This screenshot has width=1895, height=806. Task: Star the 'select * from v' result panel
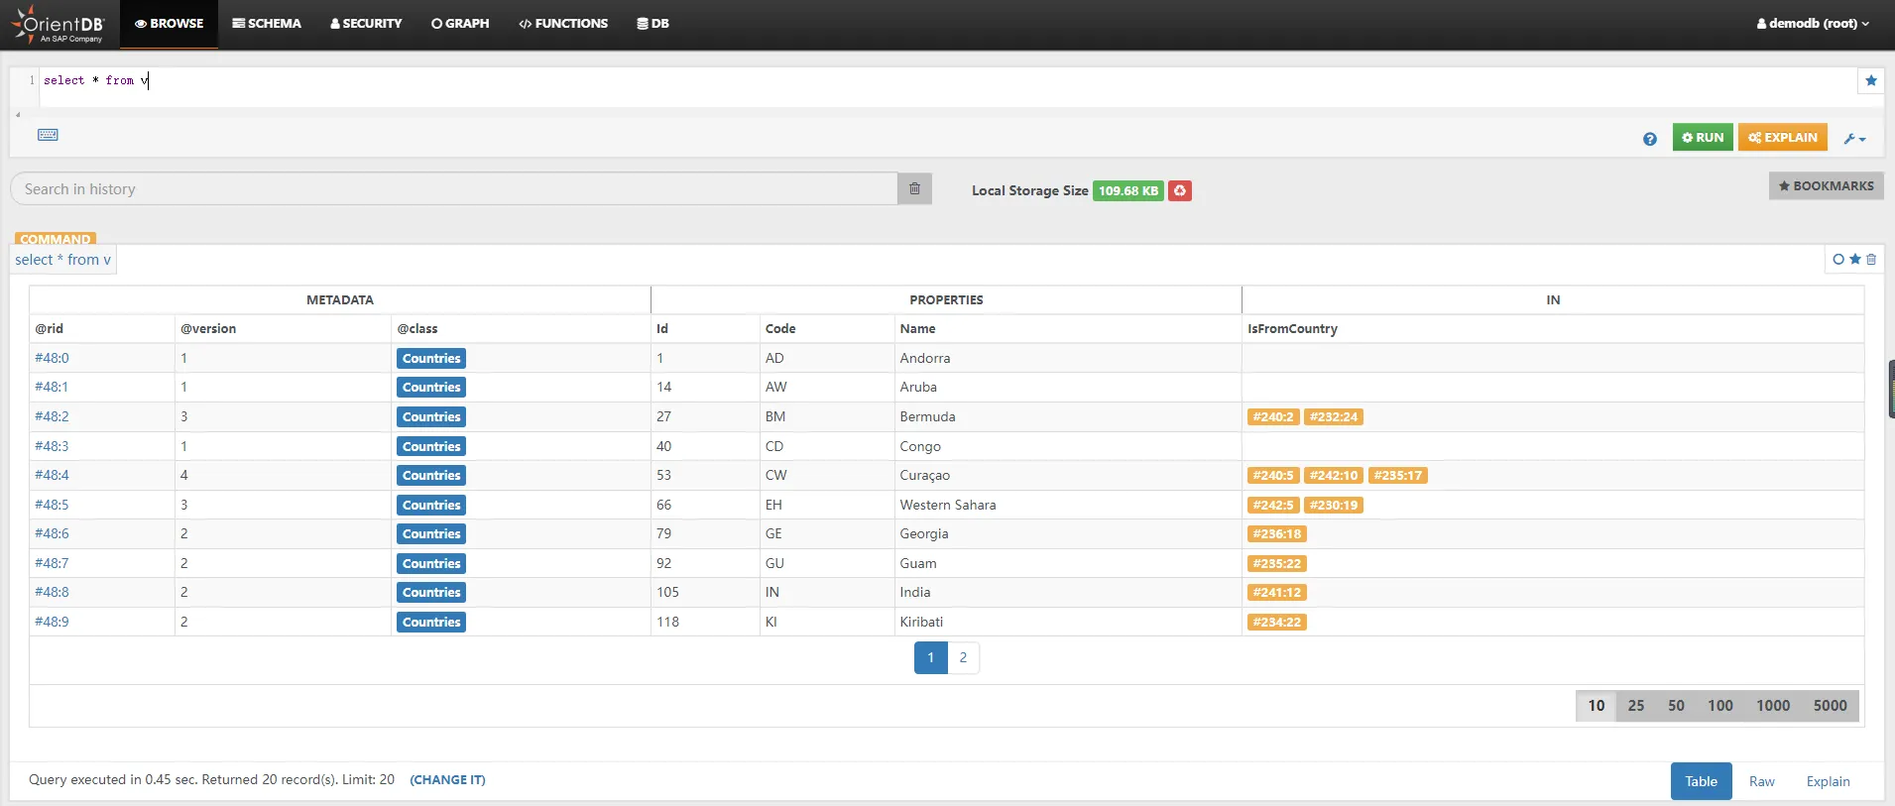coord(1854,260)
